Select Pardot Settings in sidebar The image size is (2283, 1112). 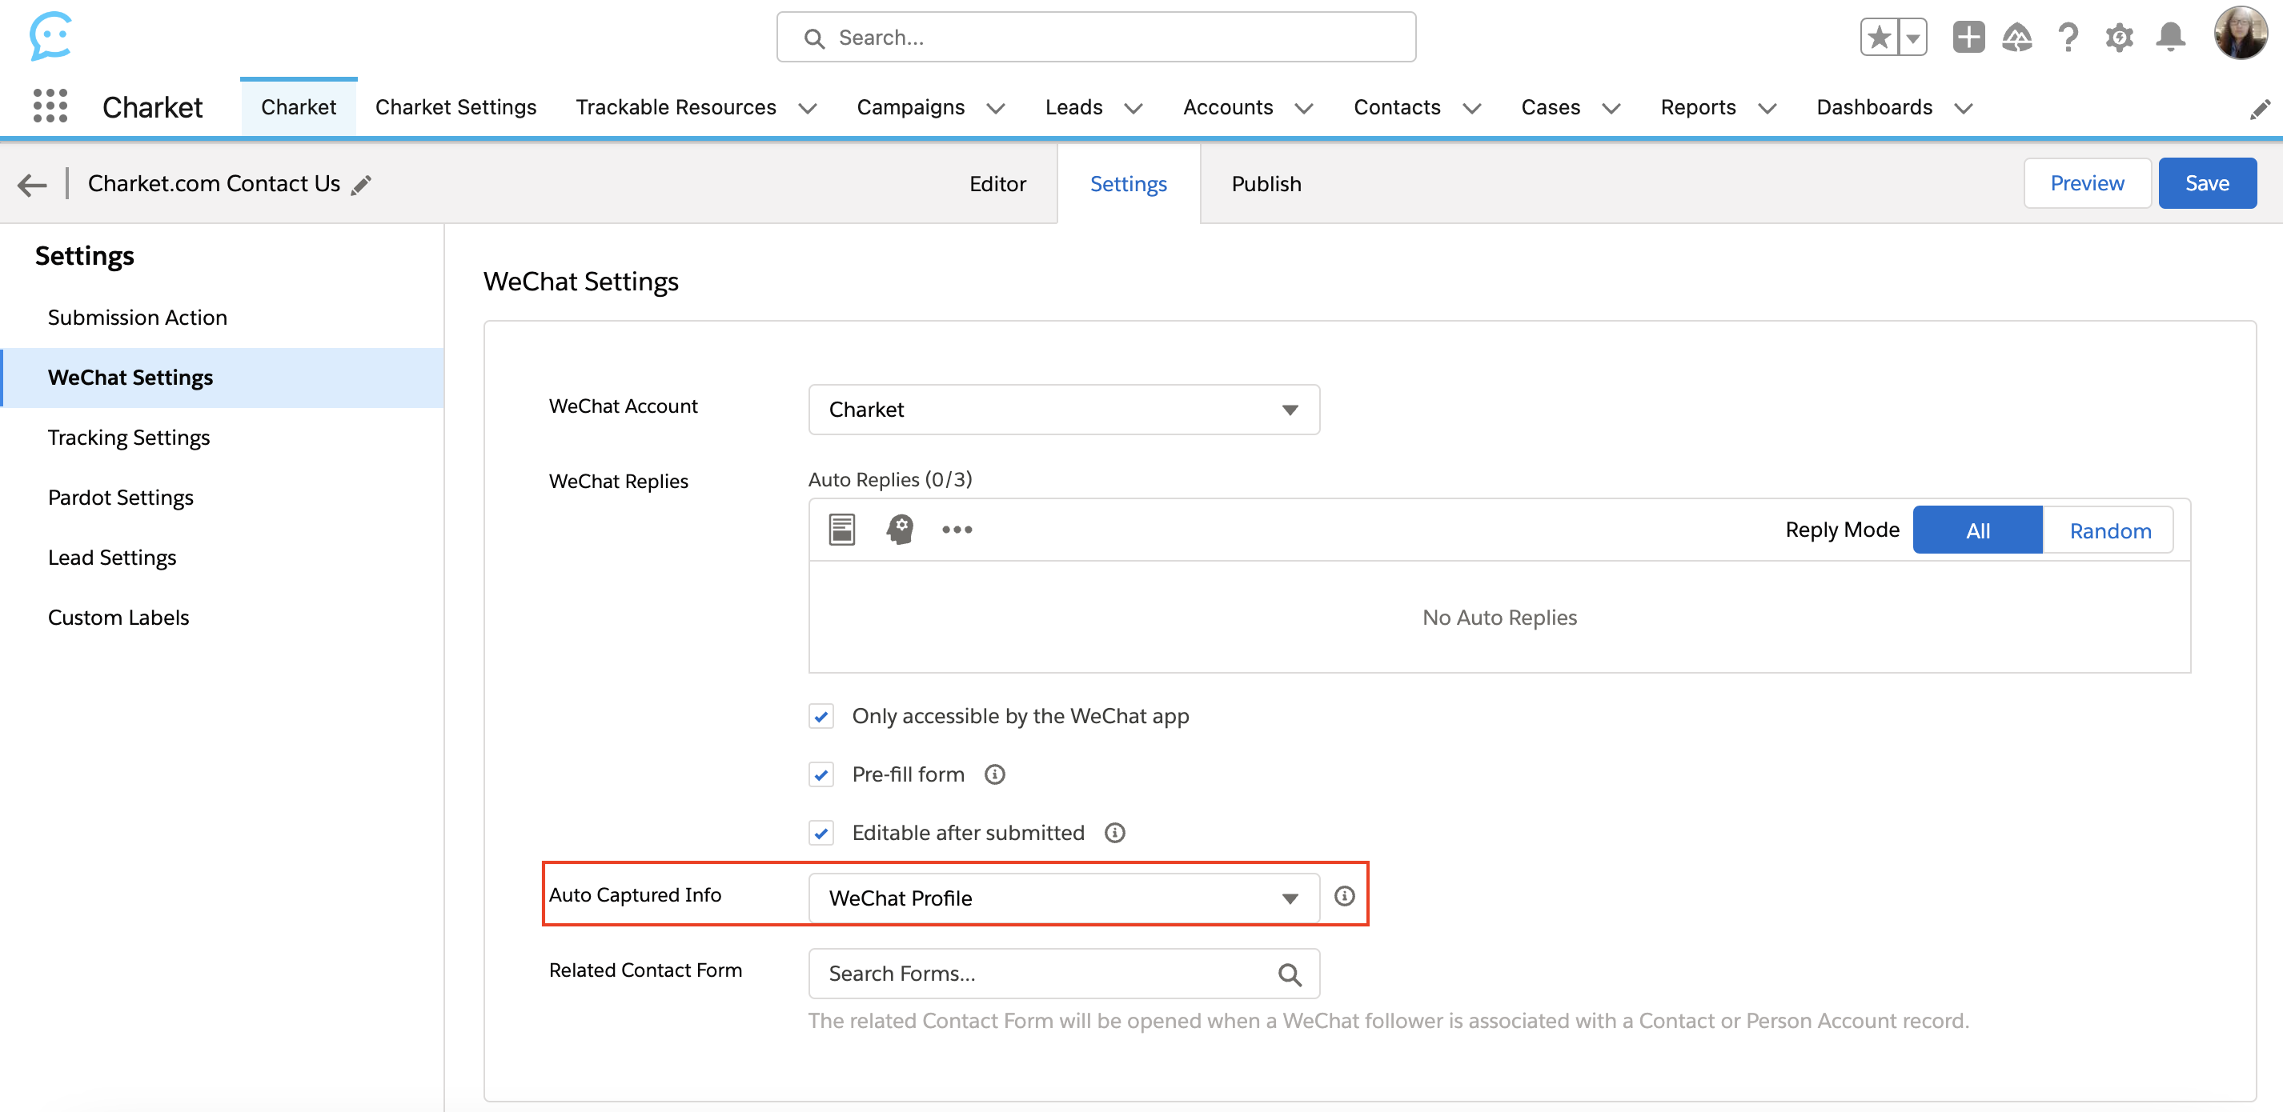click(121, 497)
